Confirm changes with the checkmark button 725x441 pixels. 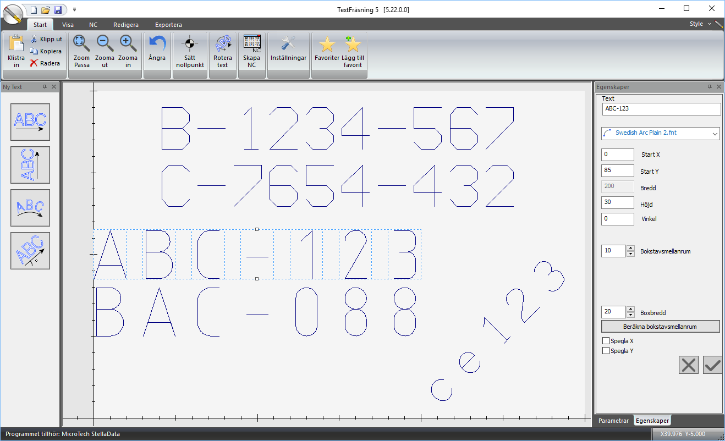click(x=712, y=365)
